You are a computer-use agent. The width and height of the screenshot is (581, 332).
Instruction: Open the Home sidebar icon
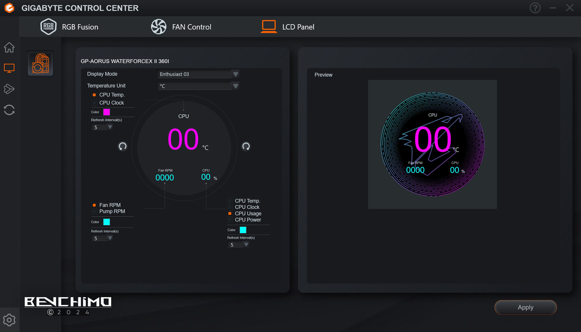9,48
